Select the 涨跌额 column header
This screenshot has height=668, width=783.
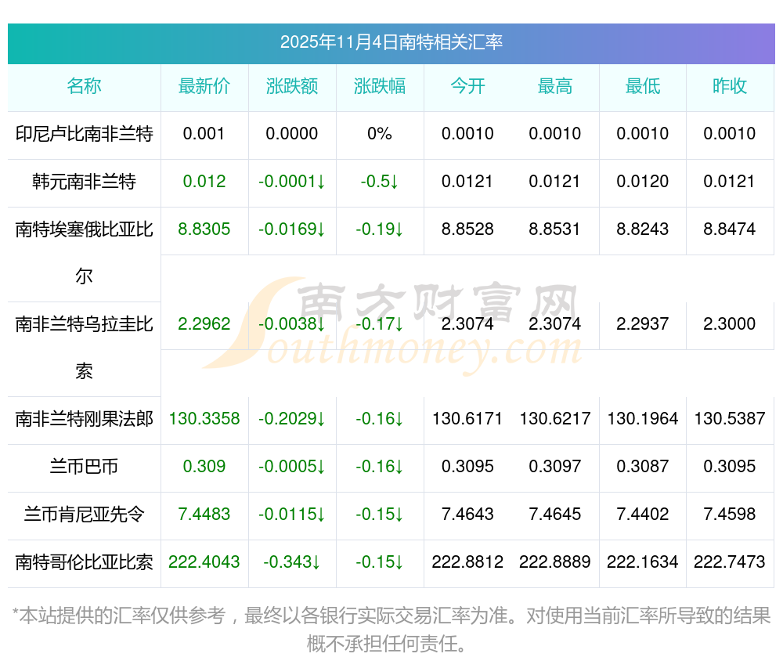coord(292,86)
